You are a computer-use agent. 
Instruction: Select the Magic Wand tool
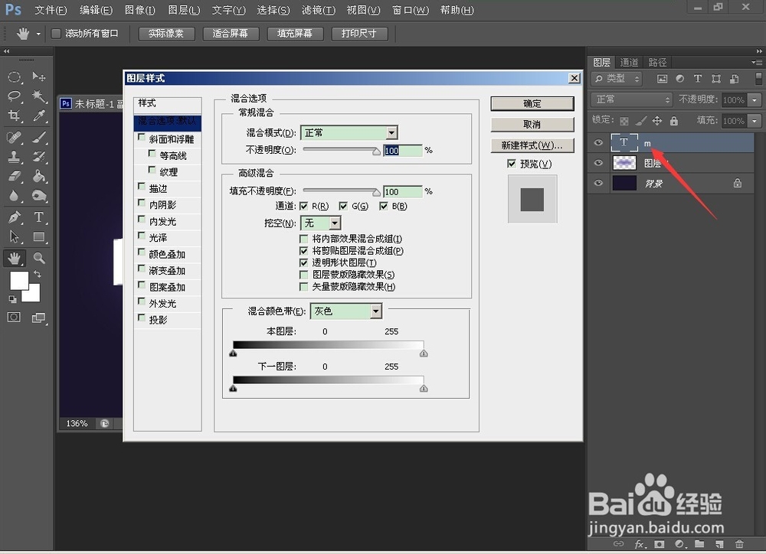[x=38, y=96]
